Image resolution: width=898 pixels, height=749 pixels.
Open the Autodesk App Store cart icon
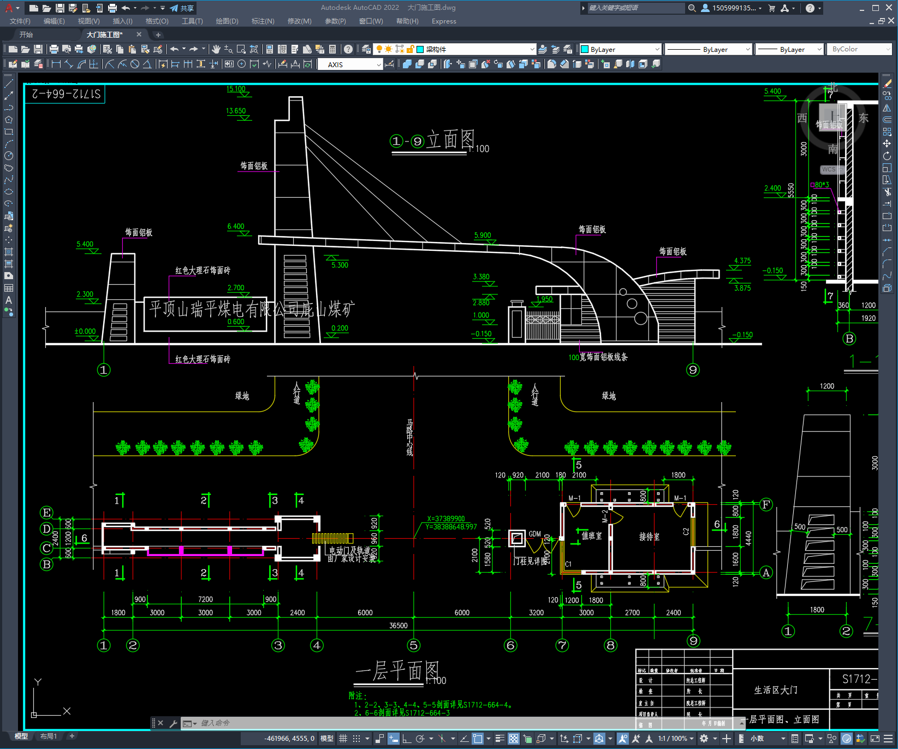point(772,8)
